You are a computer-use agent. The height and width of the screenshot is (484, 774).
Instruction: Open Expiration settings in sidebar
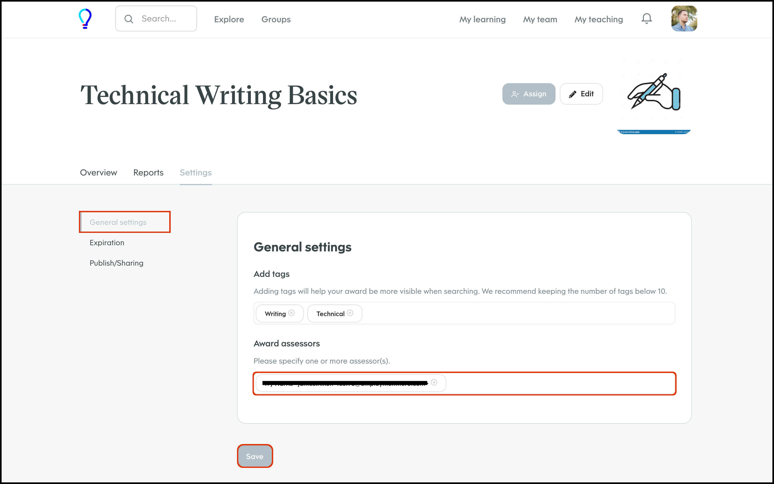point(107,243)
